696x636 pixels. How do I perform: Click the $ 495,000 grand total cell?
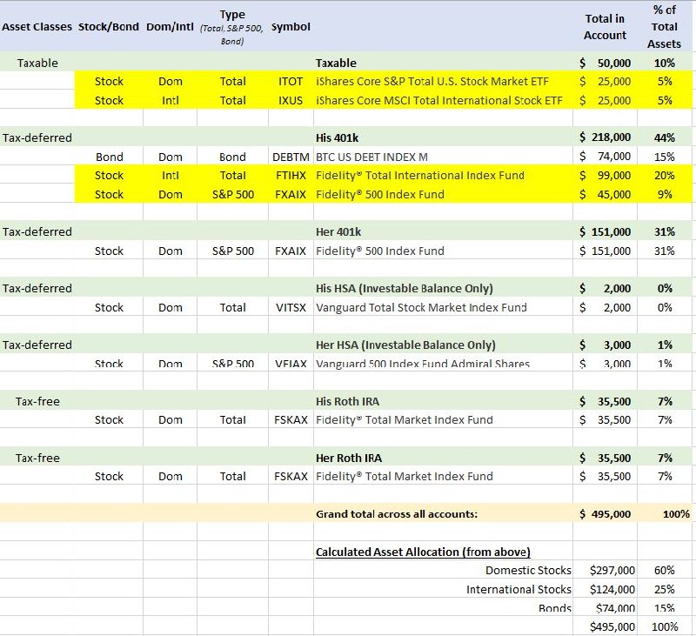tap(605, 514)
